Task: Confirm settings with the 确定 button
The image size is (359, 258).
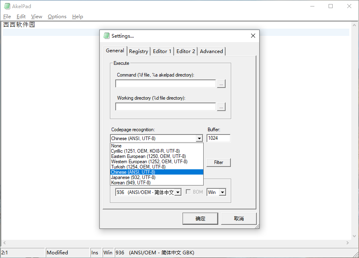Action: (x=200, y=219)
